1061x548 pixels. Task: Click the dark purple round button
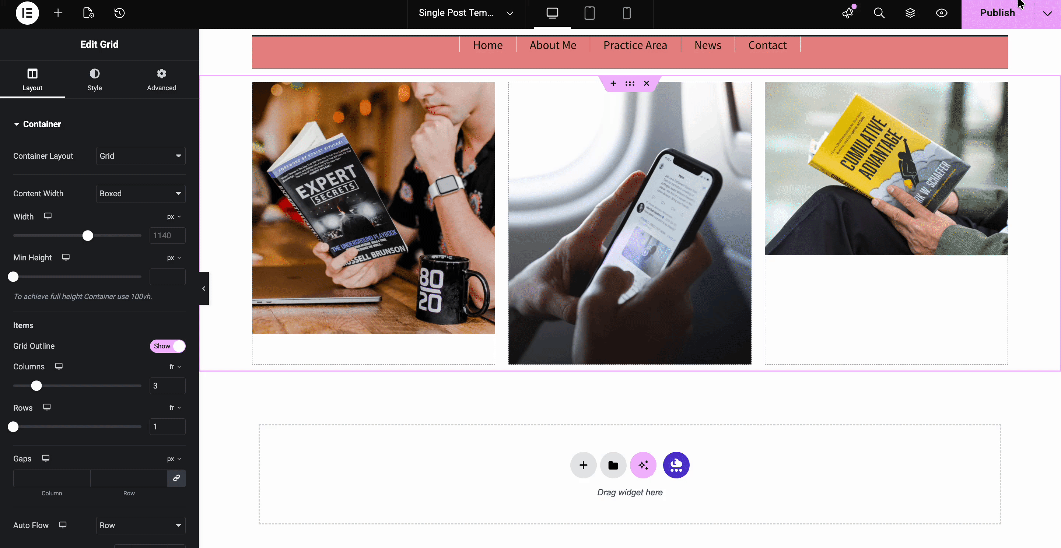pyautogui.click(x=676, y=465)
